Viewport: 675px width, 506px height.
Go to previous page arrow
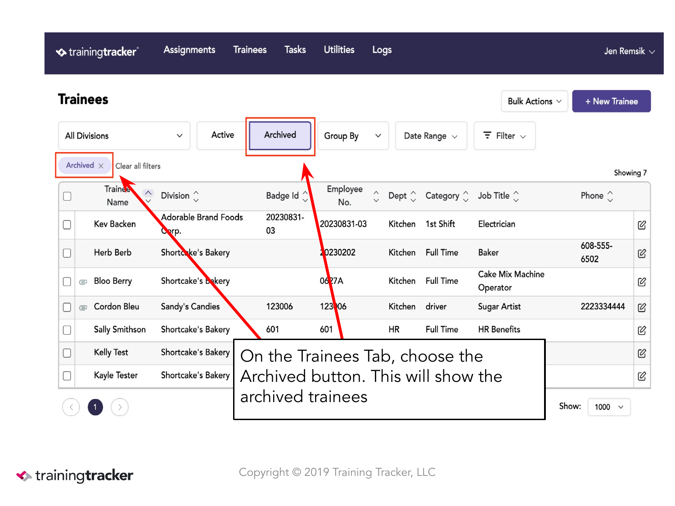pyautogui.click(x=71, y=407)
